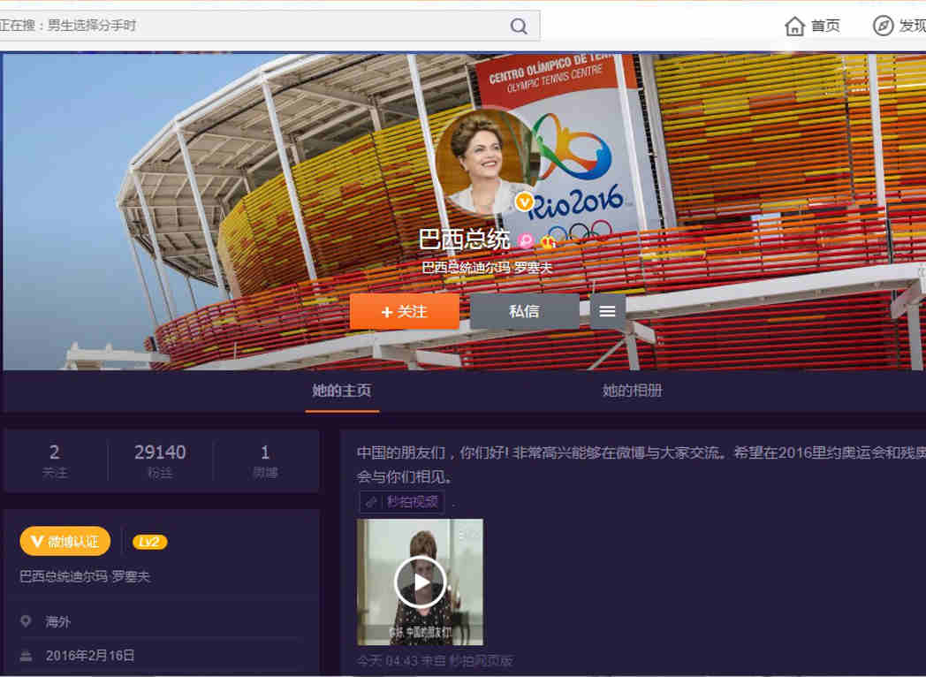Open the circular profile avatar photo
Screen dimensions: 926x677
(x=484, y=161)
